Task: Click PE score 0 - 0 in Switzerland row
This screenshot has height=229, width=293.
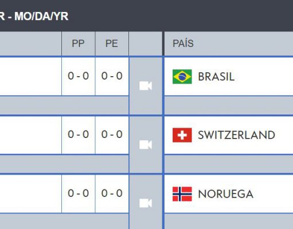Action: [x=112, y=135]
